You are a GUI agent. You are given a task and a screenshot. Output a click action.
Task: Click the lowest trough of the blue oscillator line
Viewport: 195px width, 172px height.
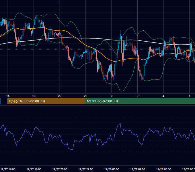pyautogui.click(x=73, y=150)
